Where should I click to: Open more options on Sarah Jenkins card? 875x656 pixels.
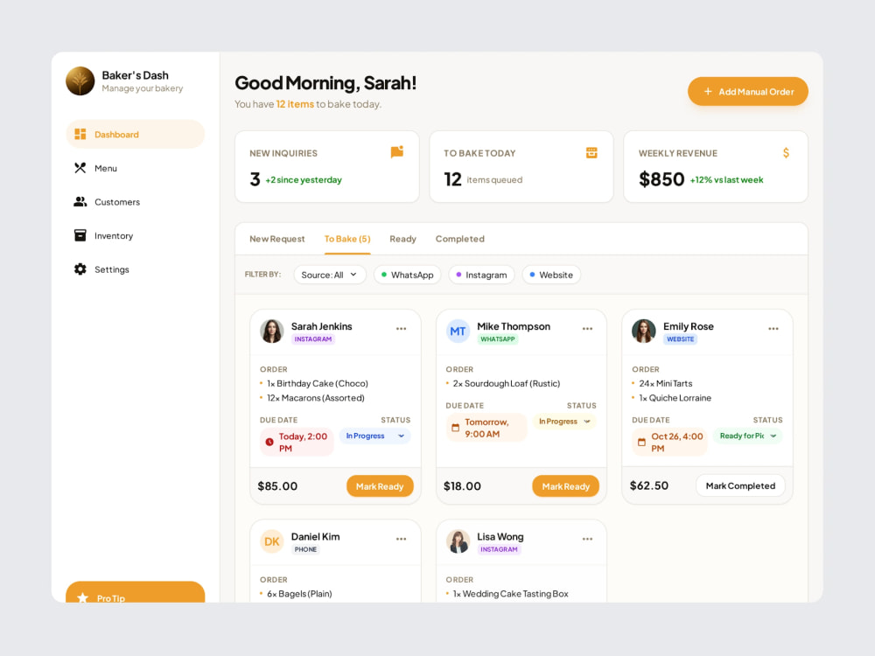tap(402, 329)
